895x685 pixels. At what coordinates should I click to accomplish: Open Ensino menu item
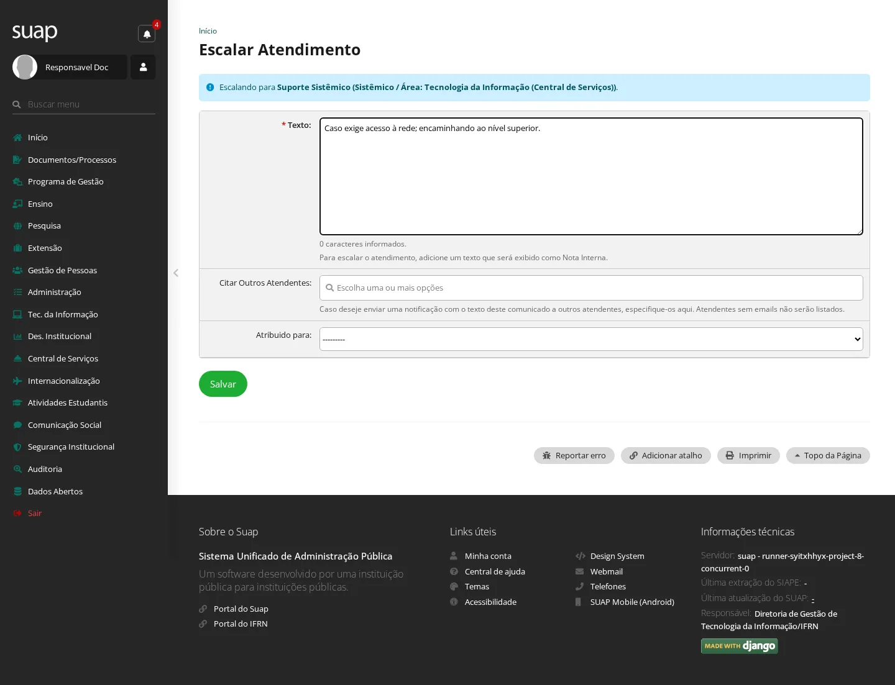point(40,204)
